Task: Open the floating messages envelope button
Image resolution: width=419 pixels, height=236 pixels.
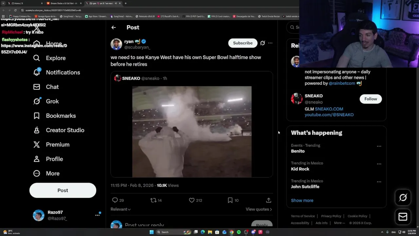Action: pyautogui.click(x=403, y=217)
